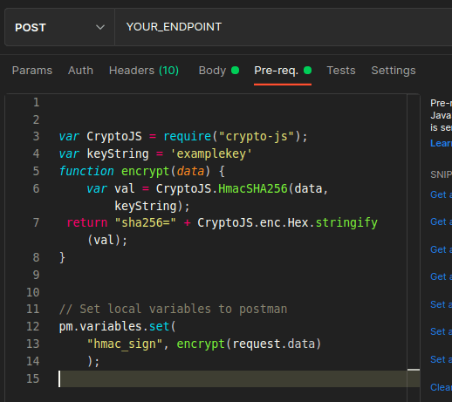The height and width of the screenshot is (402, 452).
Task: Click the HmacSHA256 text on line 6
Action: coord(253,188)
